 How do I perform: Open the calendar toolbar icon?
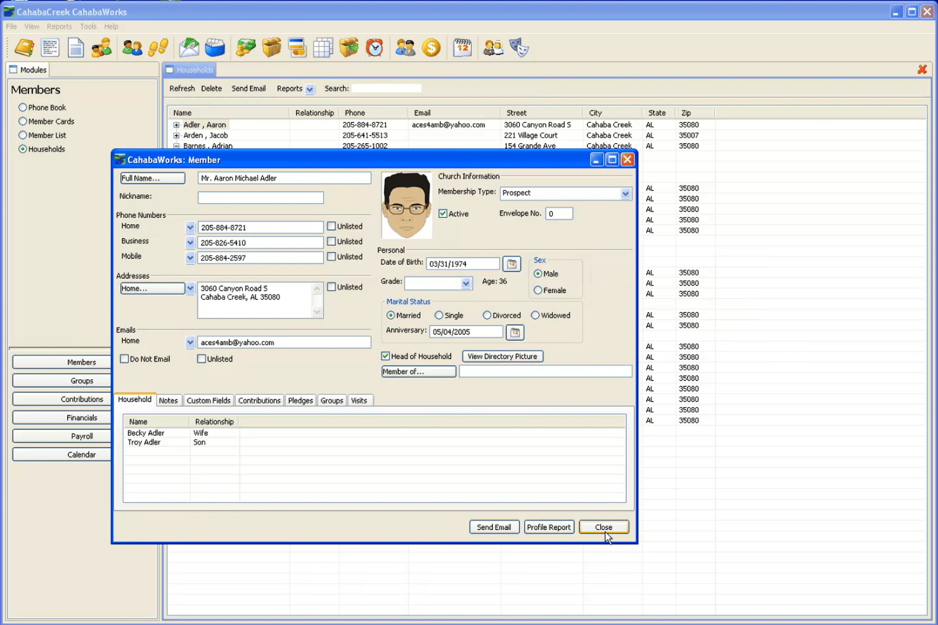(463, 47)
